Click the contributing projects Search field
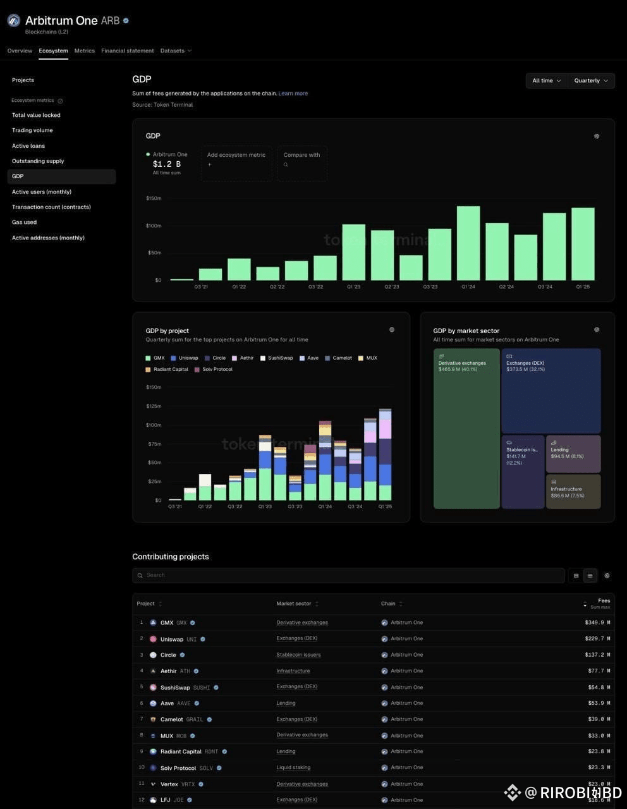Image resolution: width=627 pixels, height=809 pixels. pyautogui.click(x=348, y=575)
